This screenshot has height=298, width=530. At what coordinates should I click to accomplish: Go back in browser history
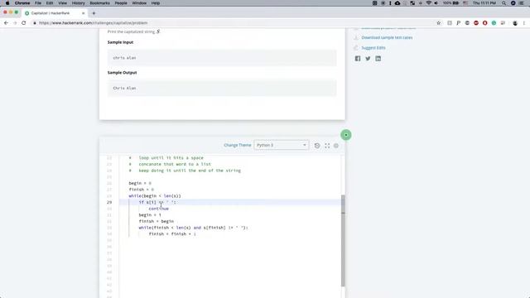click(6, 23)
